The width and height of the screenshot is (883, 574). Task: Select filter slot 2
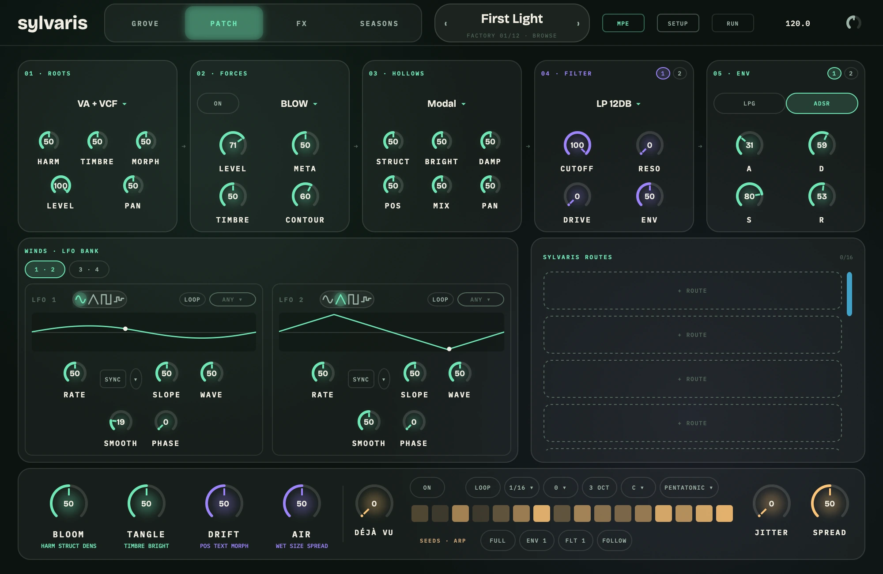click(679, 73)
